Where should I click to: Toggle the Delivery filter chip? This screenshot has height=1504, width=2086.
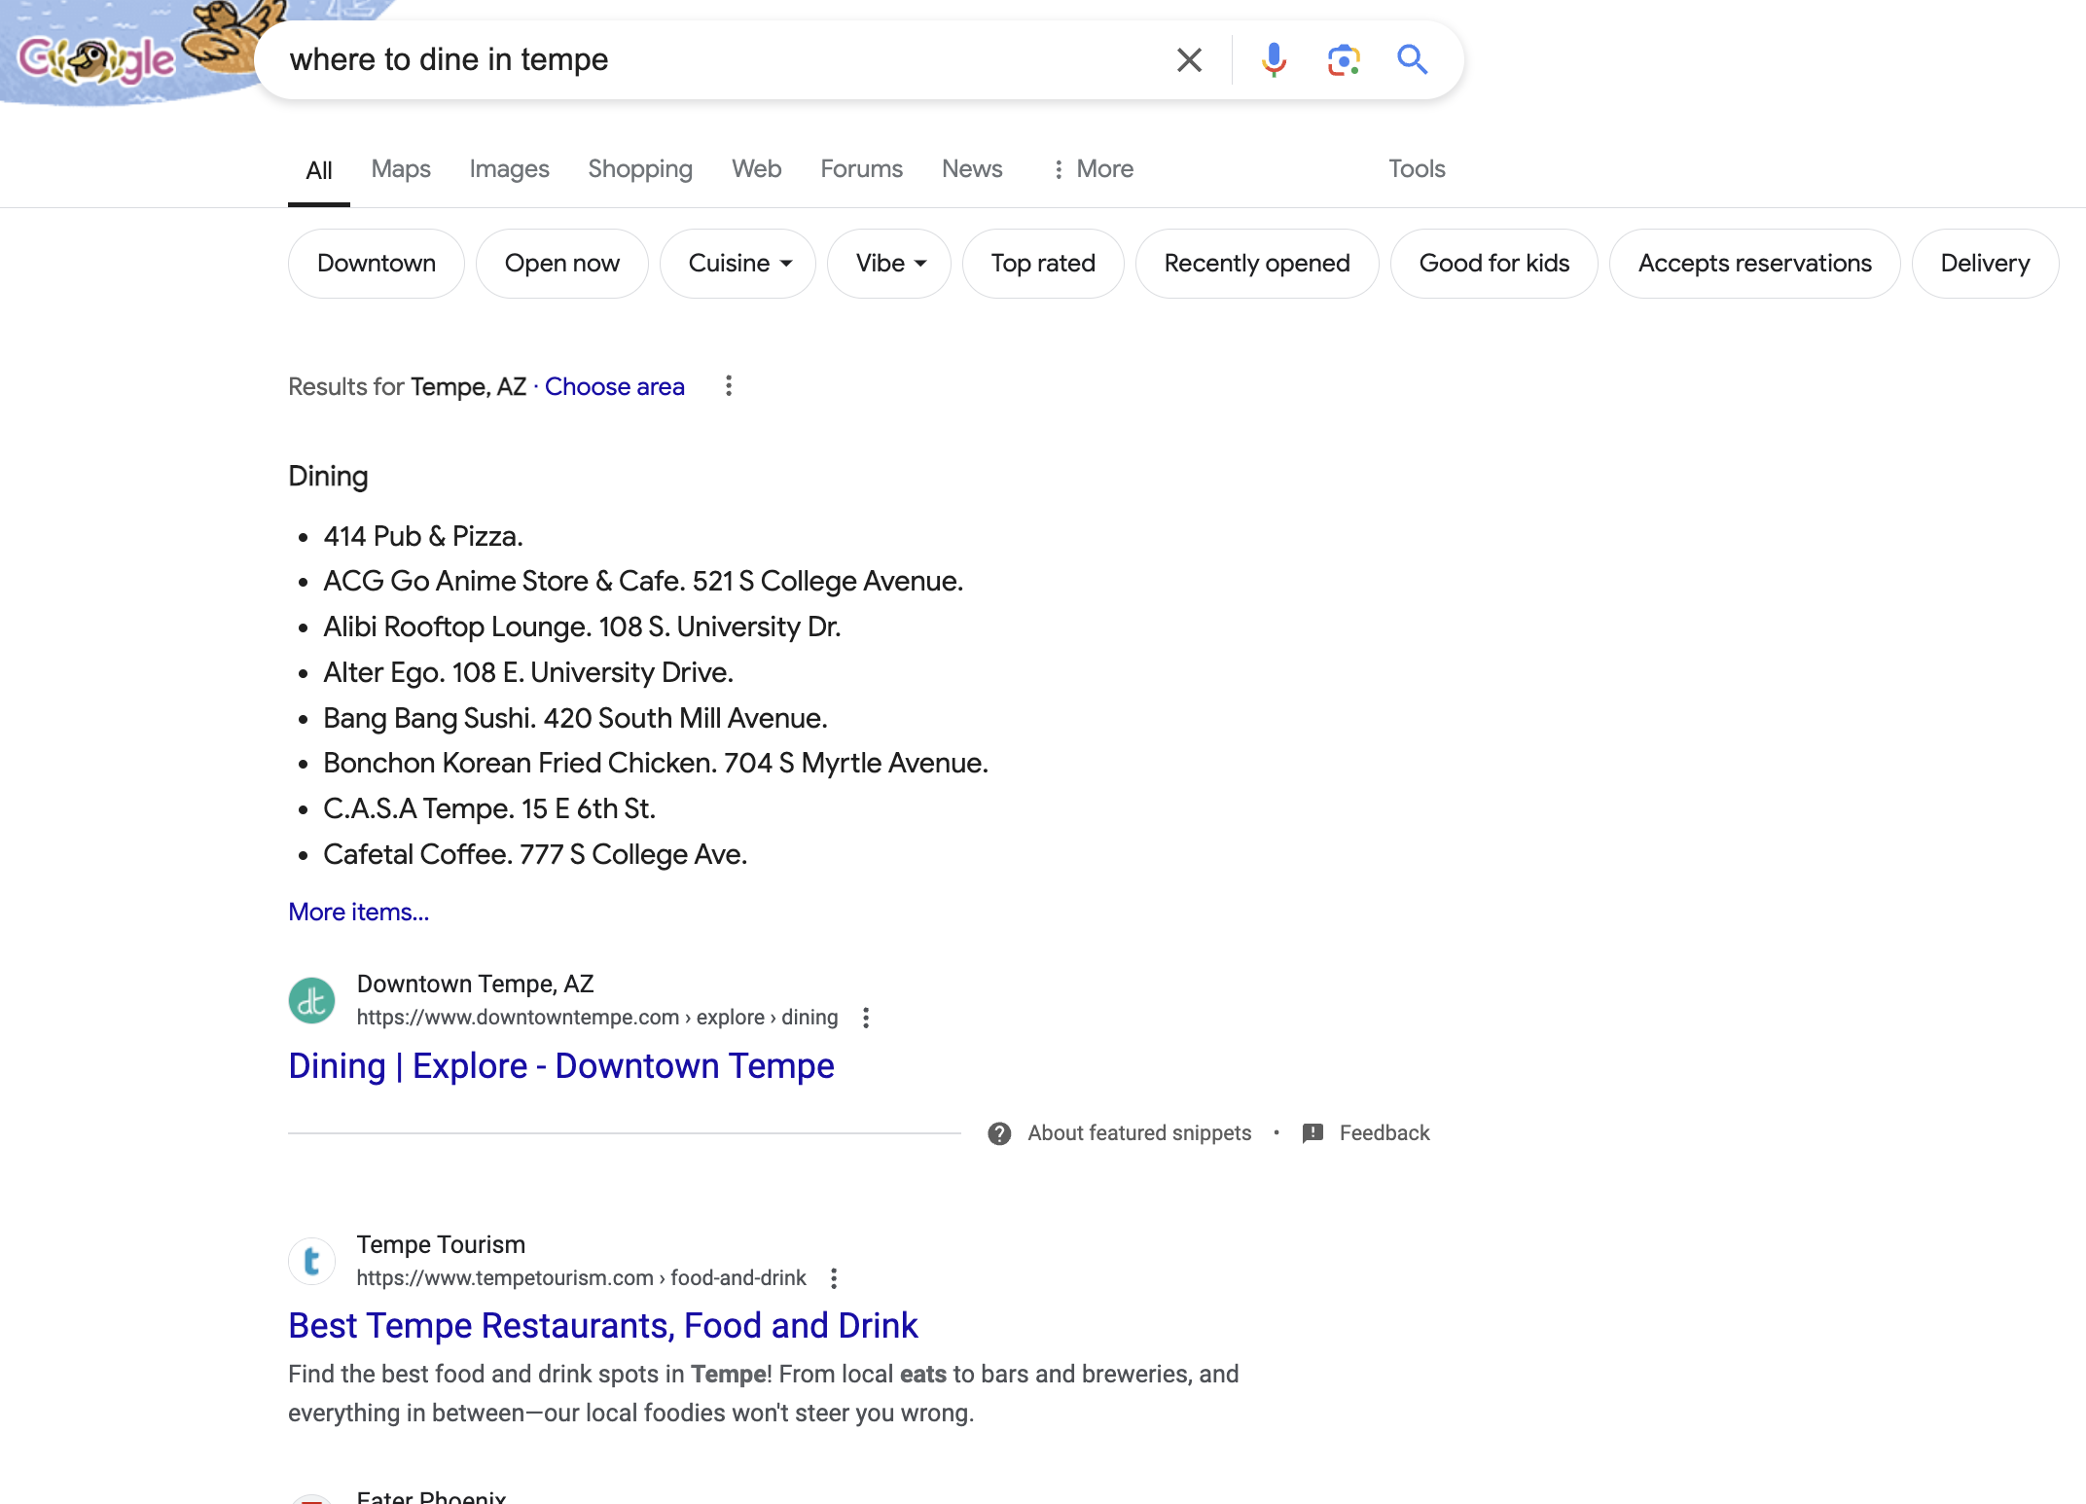pyautogui.click(x=1985, y=264)
